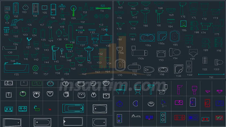Select the green soap holder Y47

point(69,47)
